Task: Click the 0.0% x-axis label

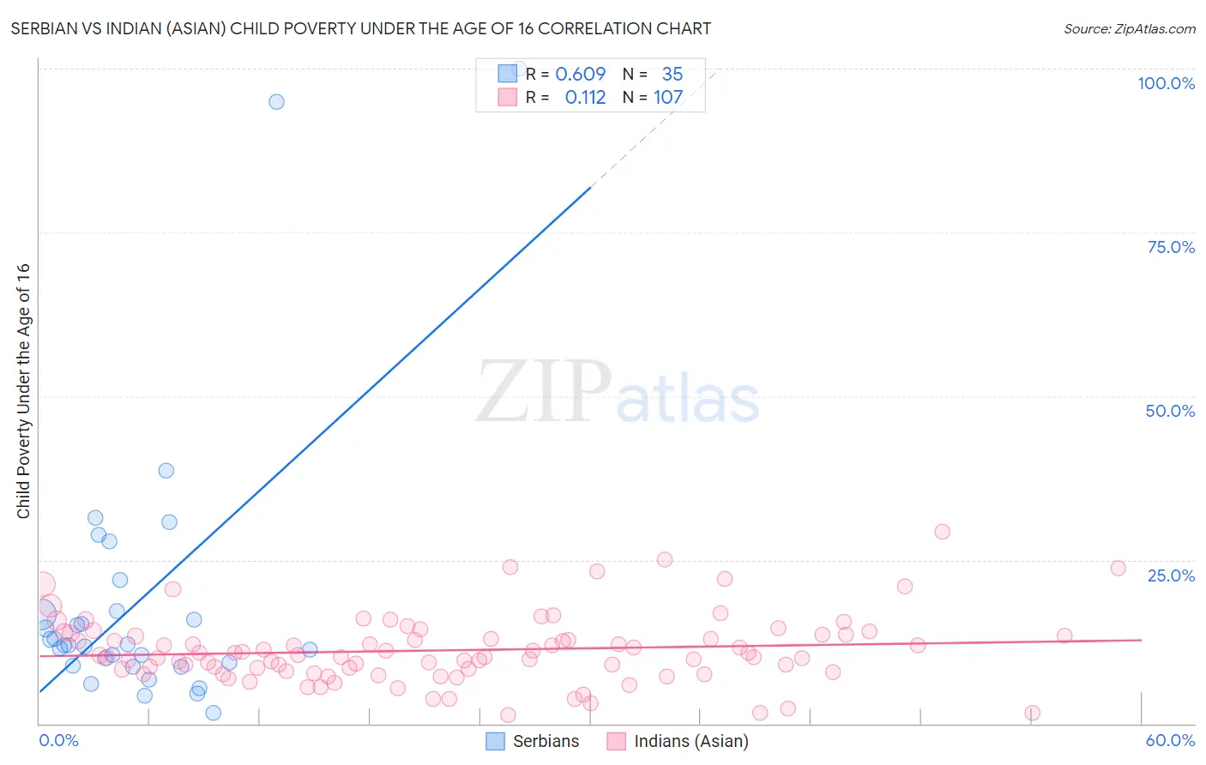Action: 58,740
